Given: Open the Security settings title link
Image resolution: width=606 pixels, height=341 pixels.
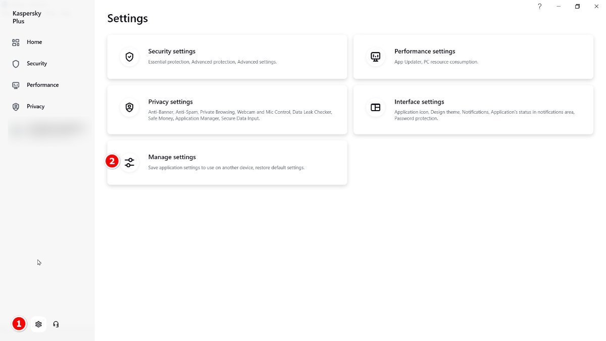Looking at the screenshot, I should pos(172,52).
